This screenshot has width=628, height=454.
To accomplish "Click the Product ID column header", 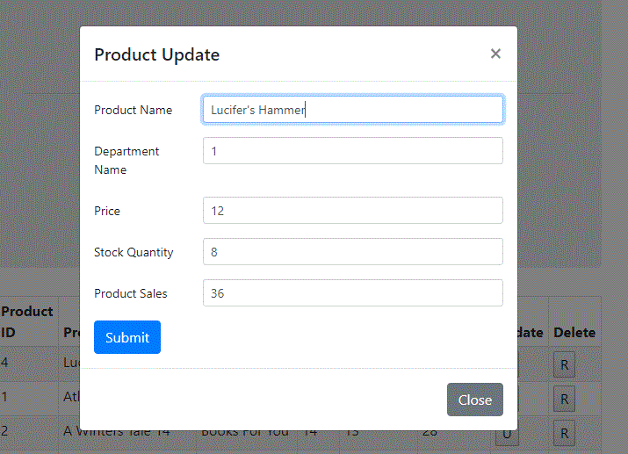I will [27, 322].
